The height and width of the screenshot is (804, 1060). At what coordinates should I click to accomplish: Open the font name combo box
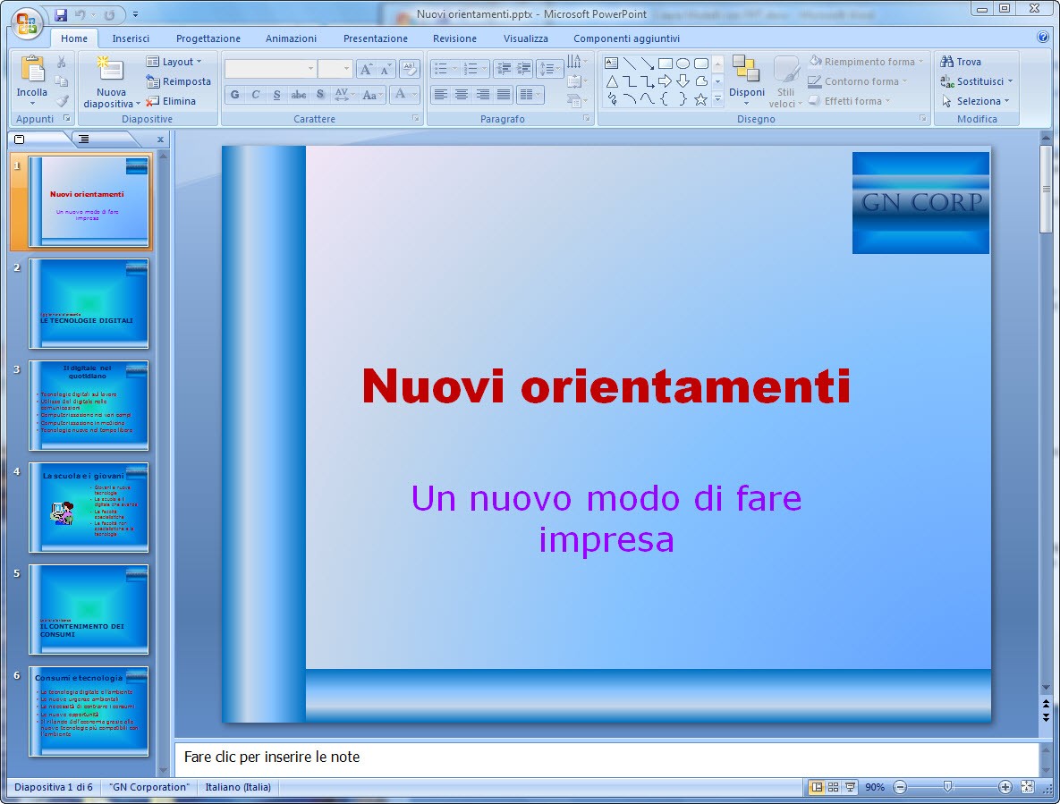click(x=269, y=69)
